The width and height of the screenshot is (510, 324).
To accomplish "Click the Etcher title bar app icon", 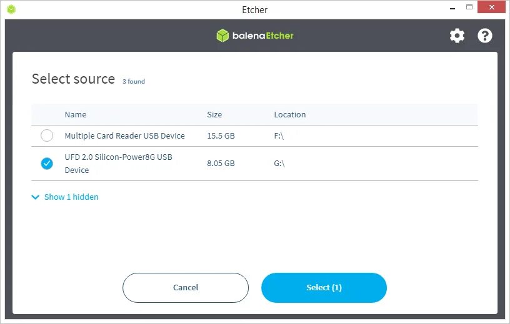I will coord(11,9).
